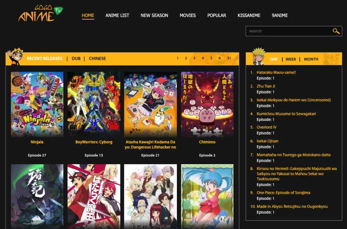The height and width of the screenshot is (229, 347).
Task: Open the HOME menu item
Action: tap(88, 15)
